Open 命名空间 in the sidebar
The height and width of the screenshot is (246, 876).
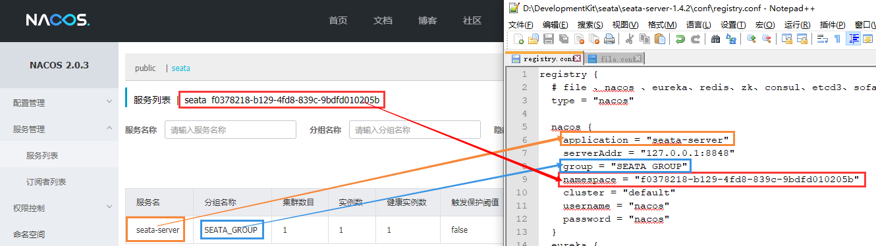point(30,234)
